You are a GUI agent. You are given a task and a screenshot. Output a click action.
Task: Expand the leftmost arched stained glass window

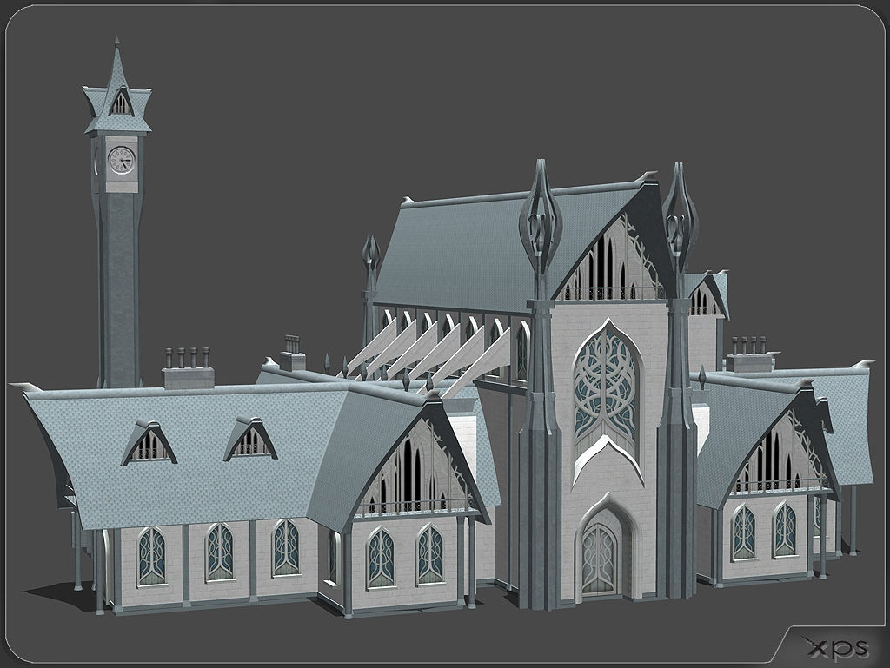point(153,554)
